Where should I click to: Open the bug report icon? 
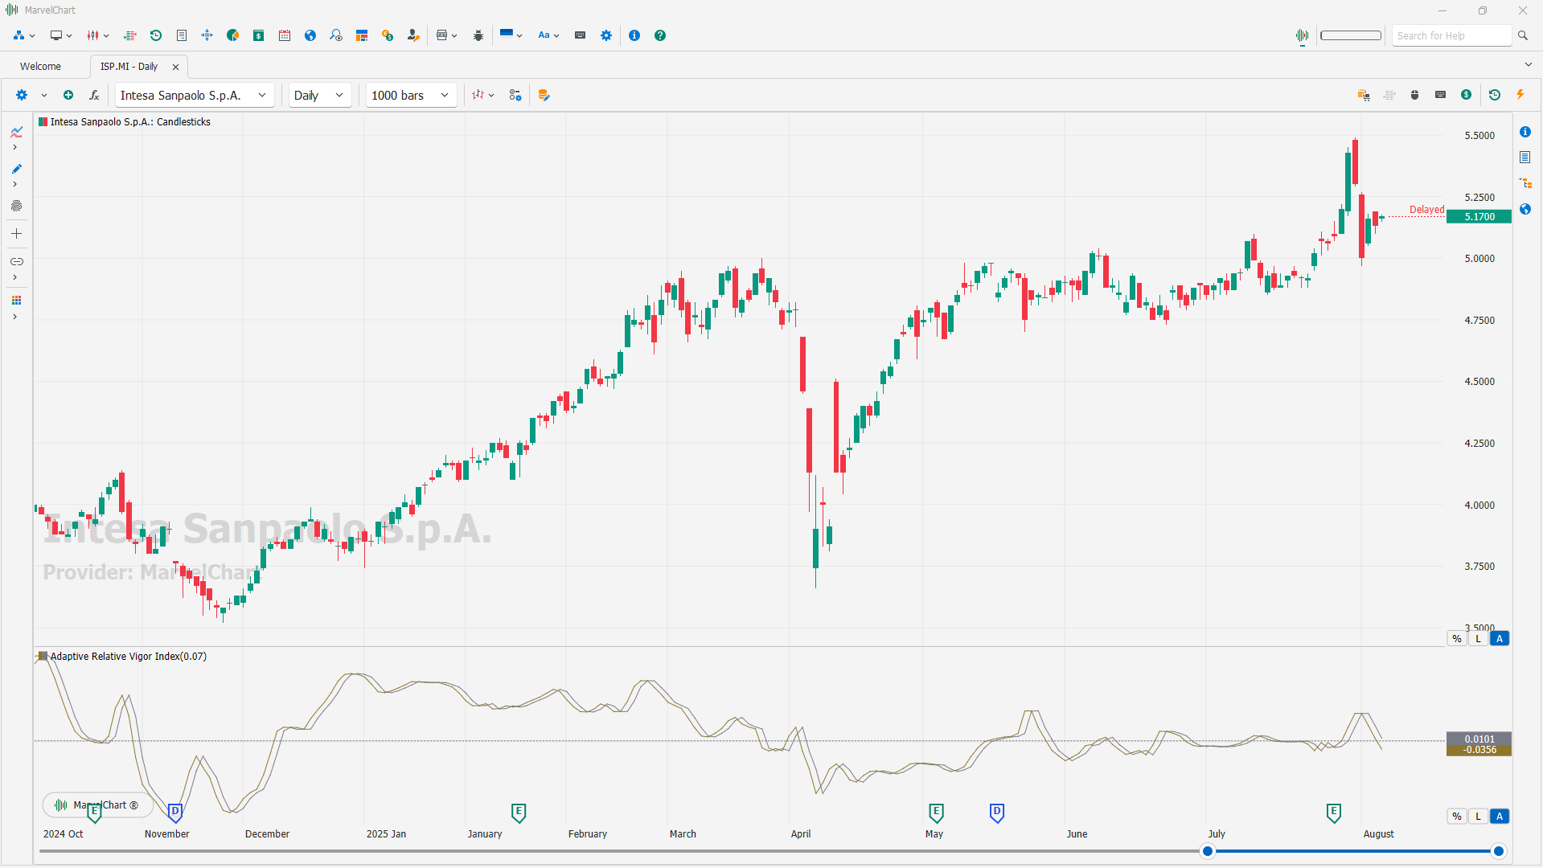478,35
